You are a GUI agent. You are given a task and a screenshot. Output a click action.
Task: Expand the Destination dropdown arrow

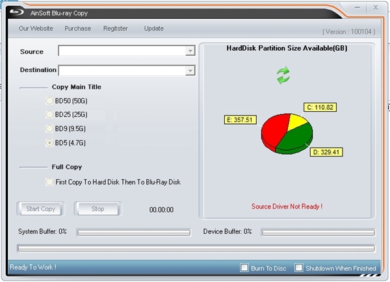click(190, 71)
